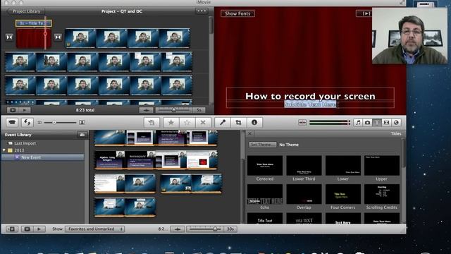451x254 pixels.
Task: Select the 3s Title Text bar above curtain clip
Action: (x=33, y=23)
